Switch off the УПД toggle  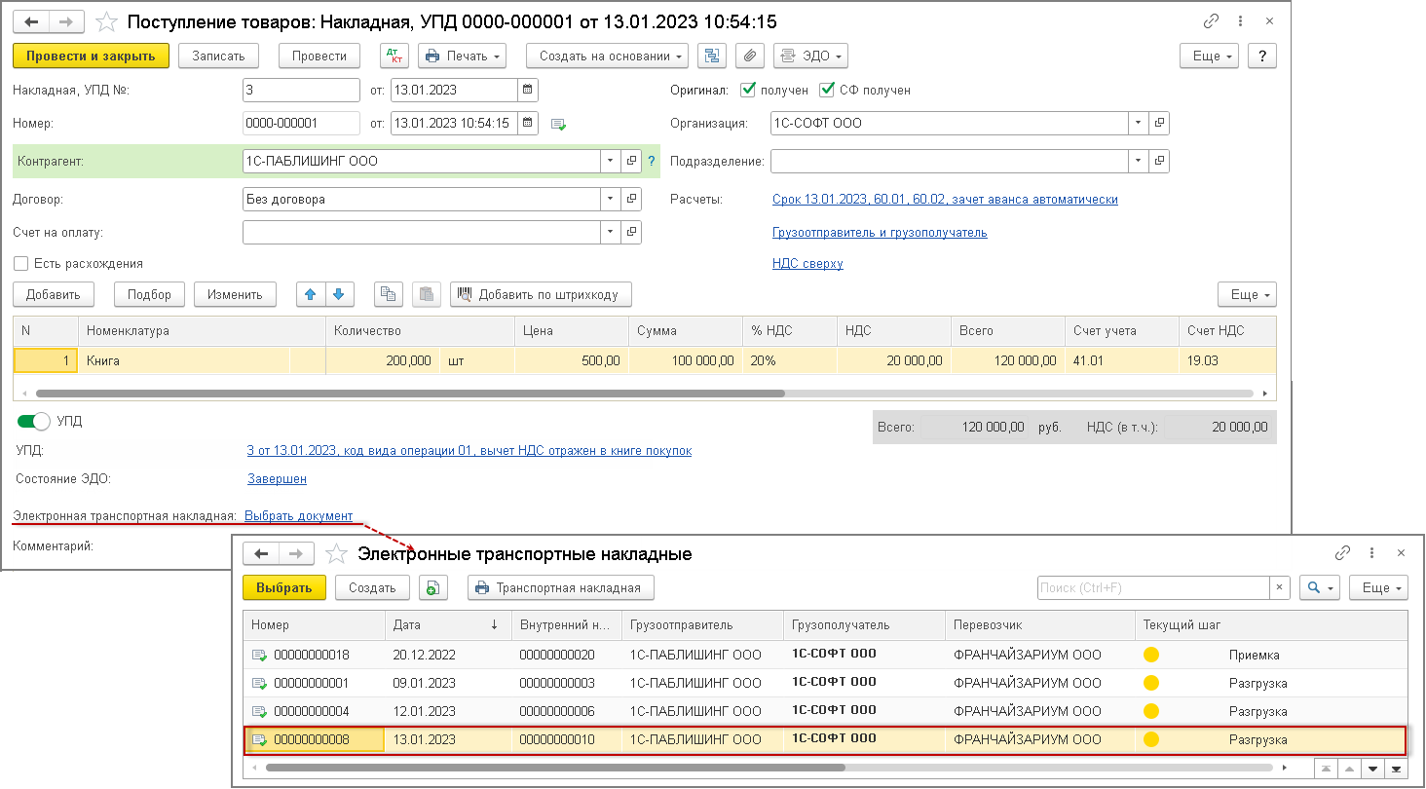point(33,422)
